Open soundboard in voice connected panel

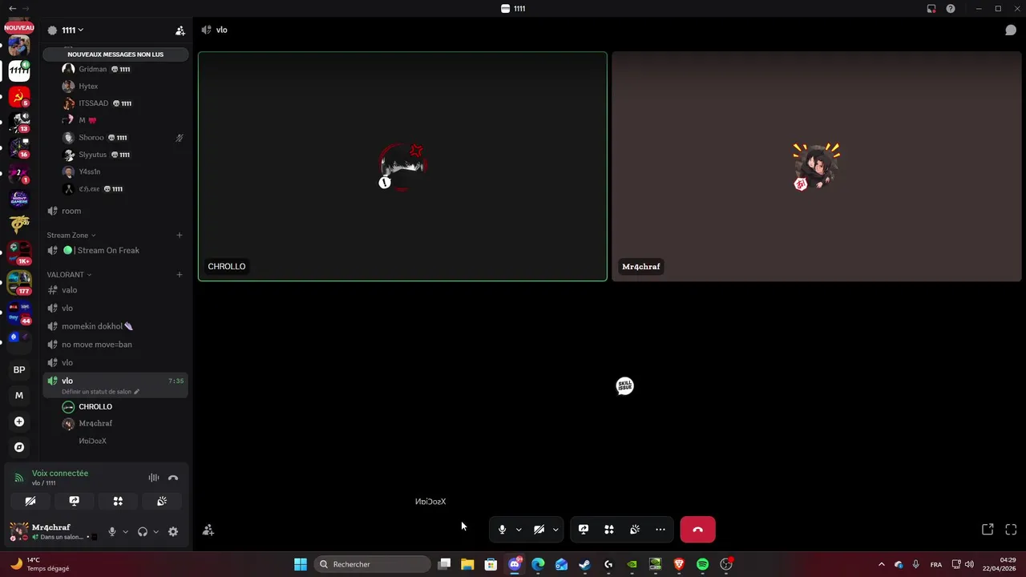162,501
